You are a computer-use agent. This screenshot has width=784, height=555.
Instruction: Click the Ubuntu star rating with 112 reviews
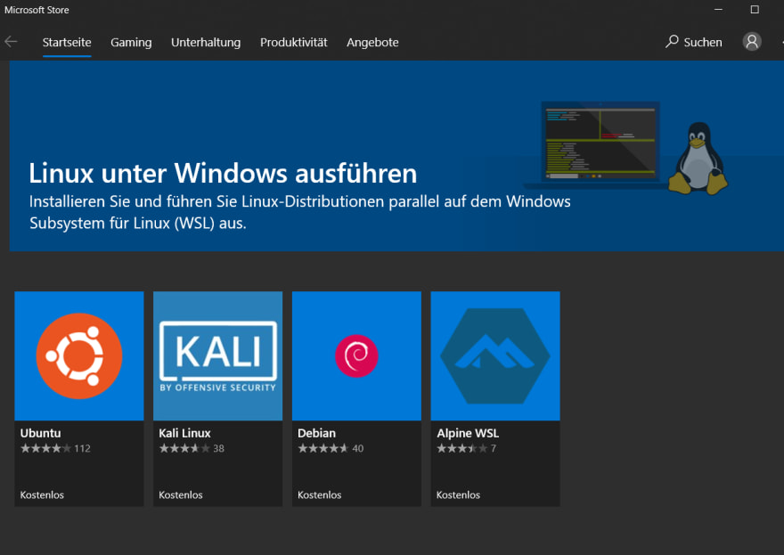click(x=55, y=448)
